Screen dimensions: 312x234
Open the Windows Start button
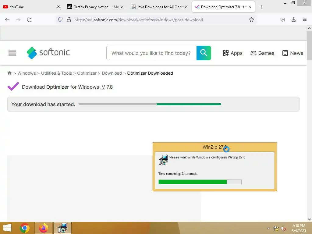(7, 228)
